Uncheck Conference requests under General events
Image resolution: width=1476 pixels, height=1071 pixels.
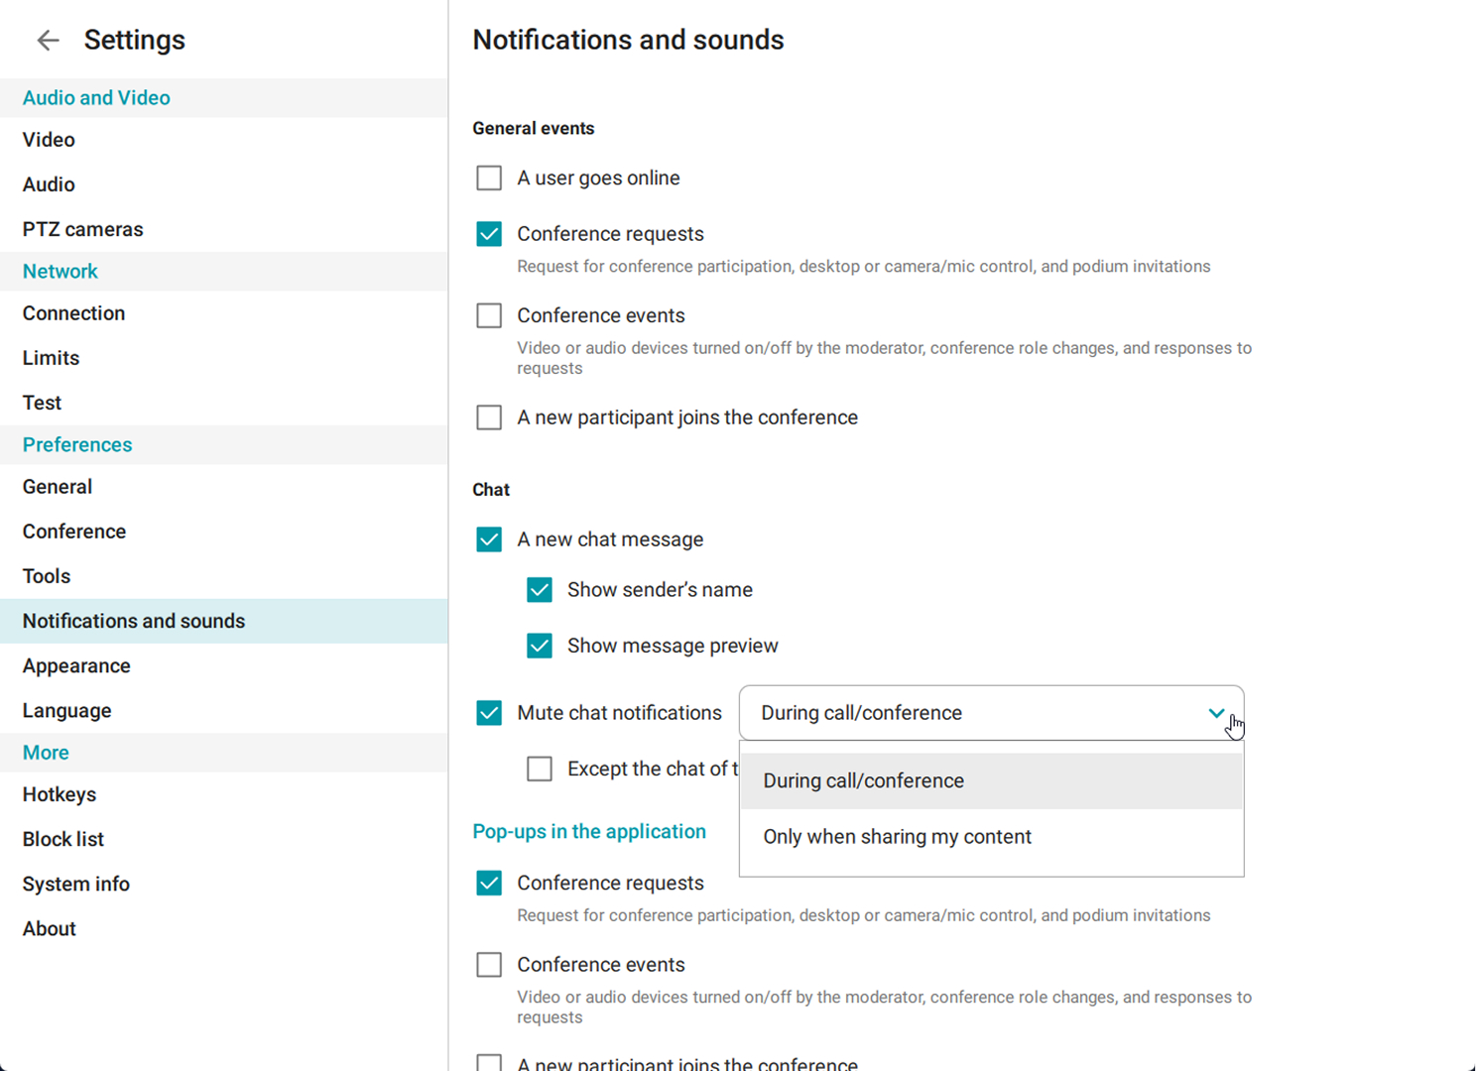point(489,234)
